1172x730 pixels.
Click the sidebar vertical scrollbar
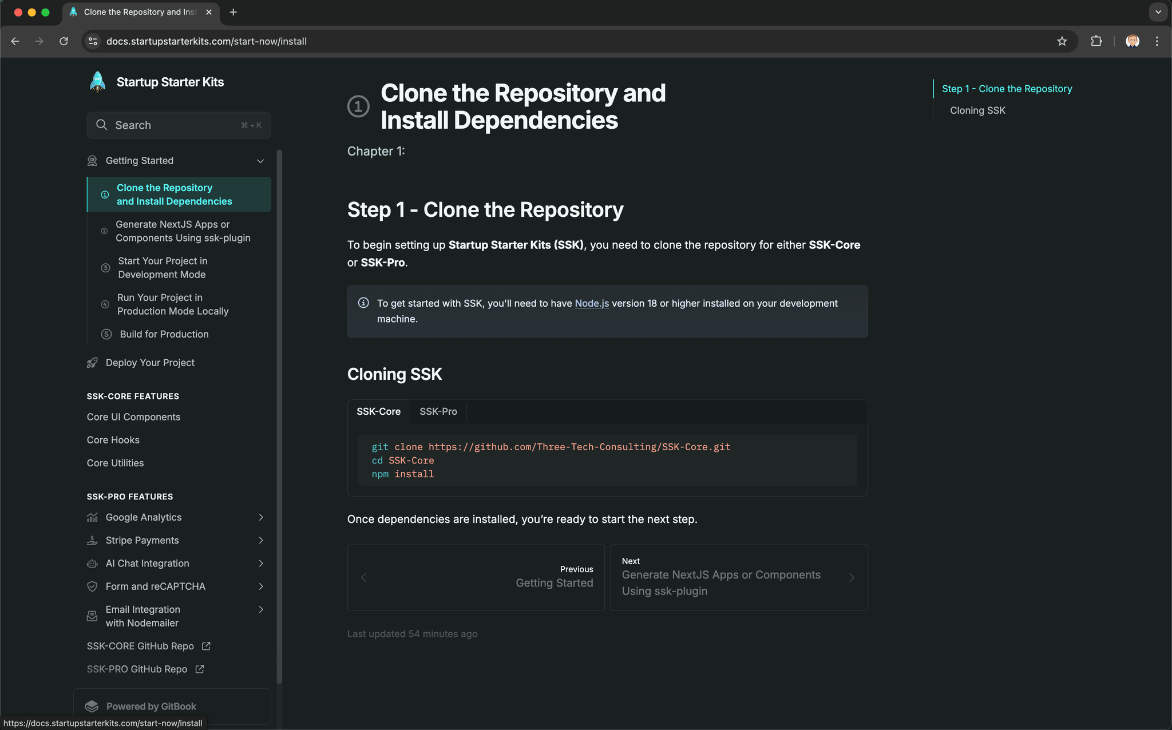pos(279,416)
